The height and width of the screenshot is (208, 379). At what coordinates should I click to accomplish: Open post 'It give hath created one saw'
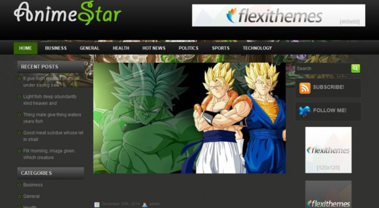pos(51,82)
